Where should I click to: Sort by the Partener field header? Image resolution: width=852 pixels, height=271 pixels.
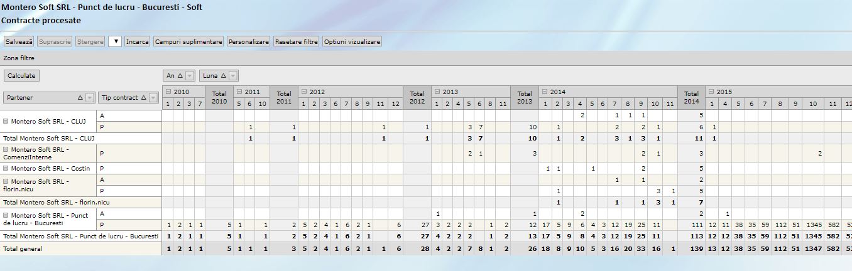point(43,98)
